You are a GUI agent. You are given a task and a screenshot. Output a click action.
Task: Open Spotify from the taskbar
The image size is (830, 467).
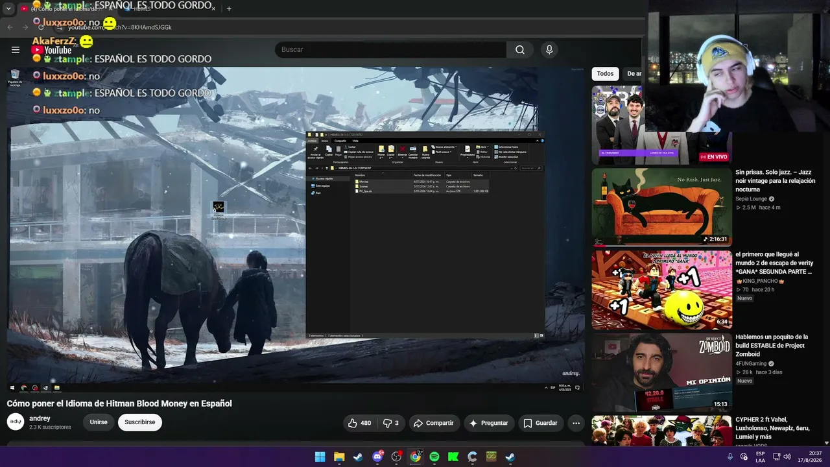coord(434,457)
